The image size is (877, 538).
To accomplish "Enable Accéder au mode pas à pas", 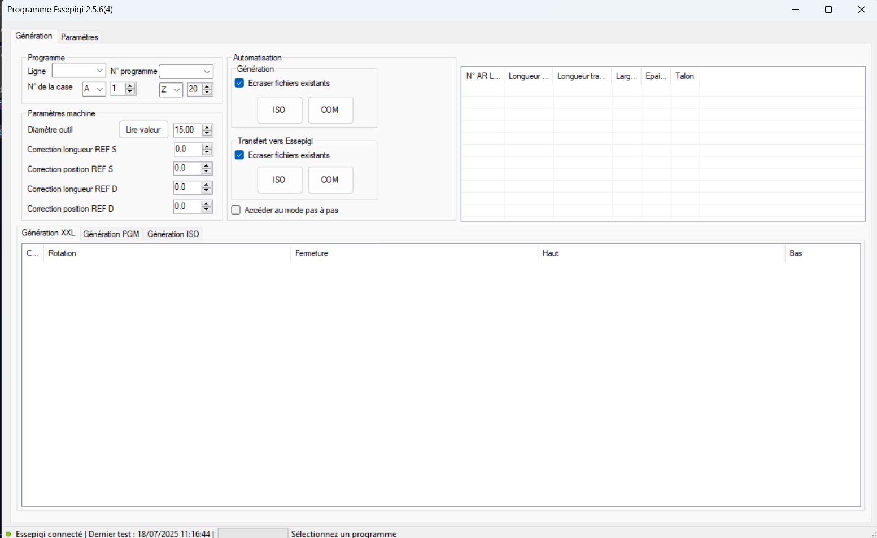I will [x=236, y=210].
